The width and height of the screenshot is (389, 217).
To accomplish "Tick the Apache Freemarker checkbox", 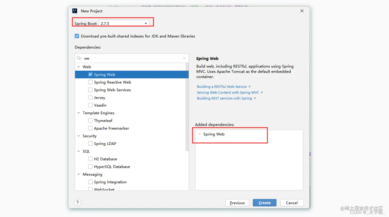I will [x=90, y=128].
